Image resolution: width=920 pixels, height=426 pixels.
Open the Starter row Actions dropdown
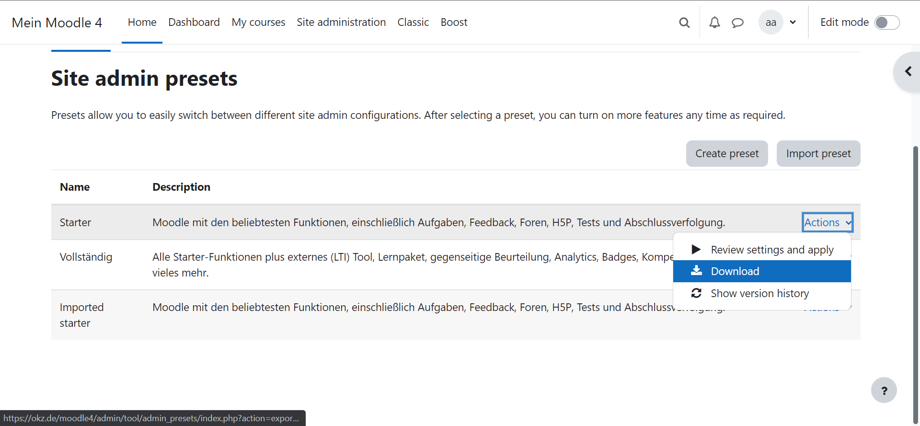coord(828,222)
